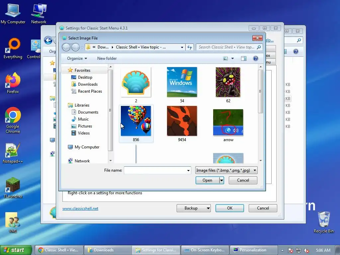Expand the address bar history dropdown
Viewport: 340px width, 255px height.
(182, 47)
